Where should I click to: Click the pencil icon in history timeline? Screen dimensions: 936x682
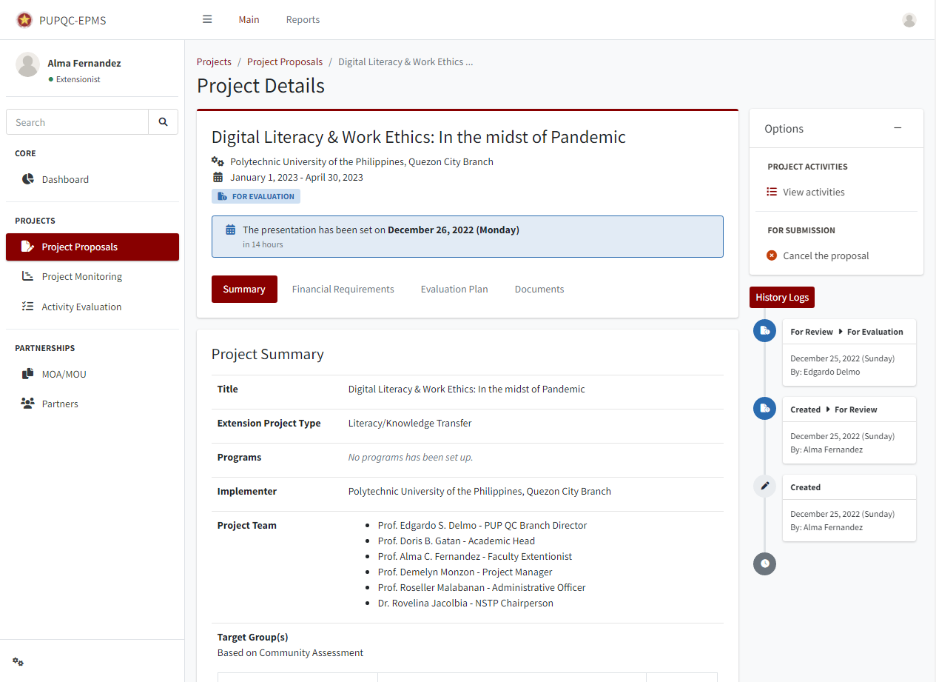coord(764,486)
